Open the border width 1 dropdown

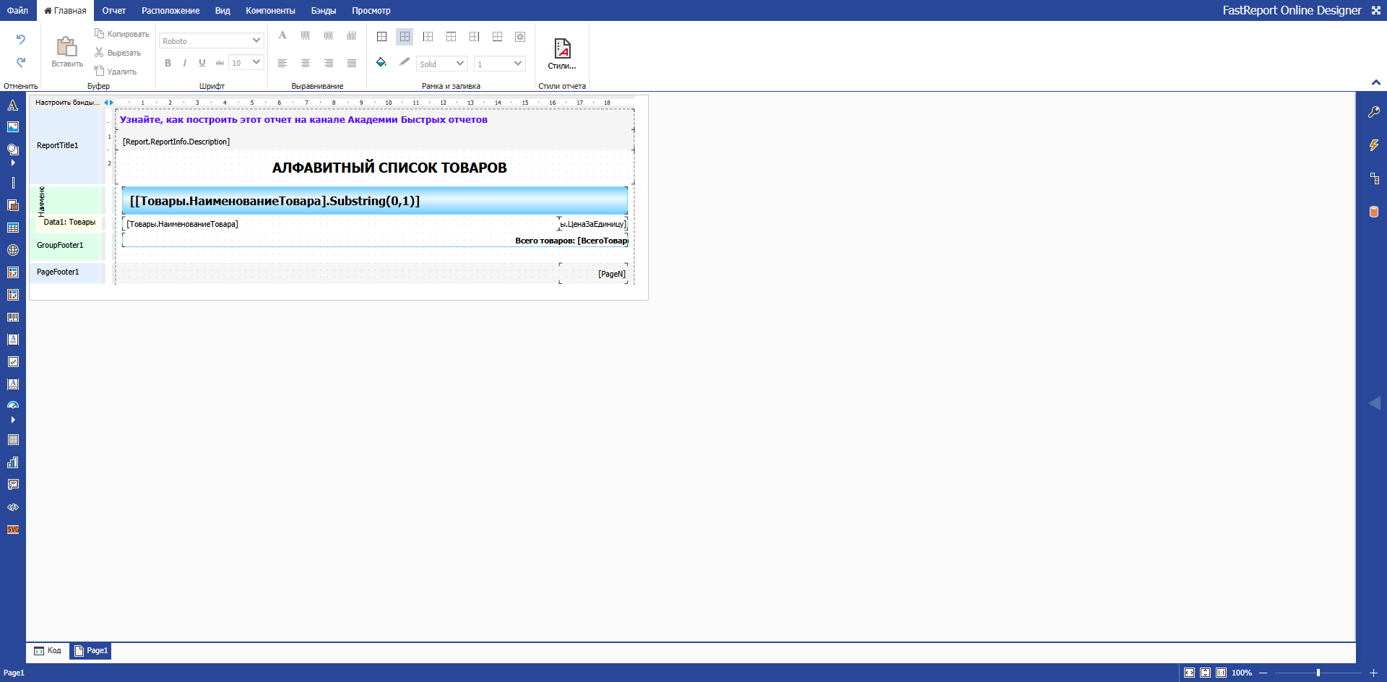[x=500, y=64]
